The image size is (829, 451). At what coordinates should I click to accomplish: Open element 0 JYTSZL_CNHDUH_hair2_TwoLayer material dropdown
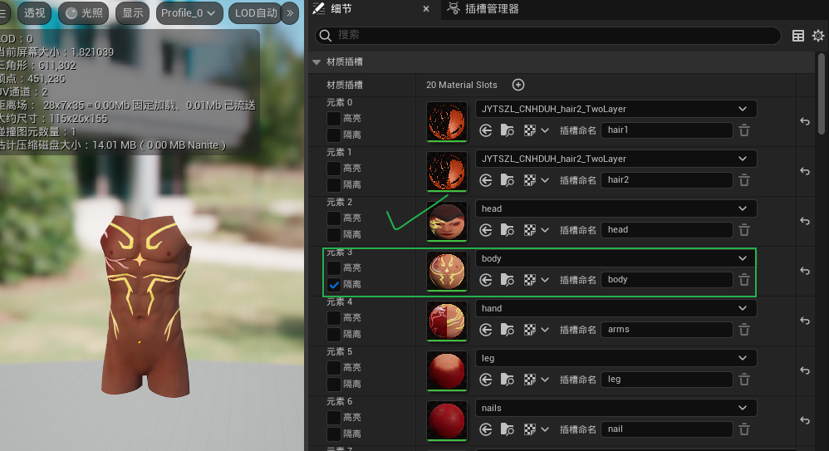click(x=616, y=109)
